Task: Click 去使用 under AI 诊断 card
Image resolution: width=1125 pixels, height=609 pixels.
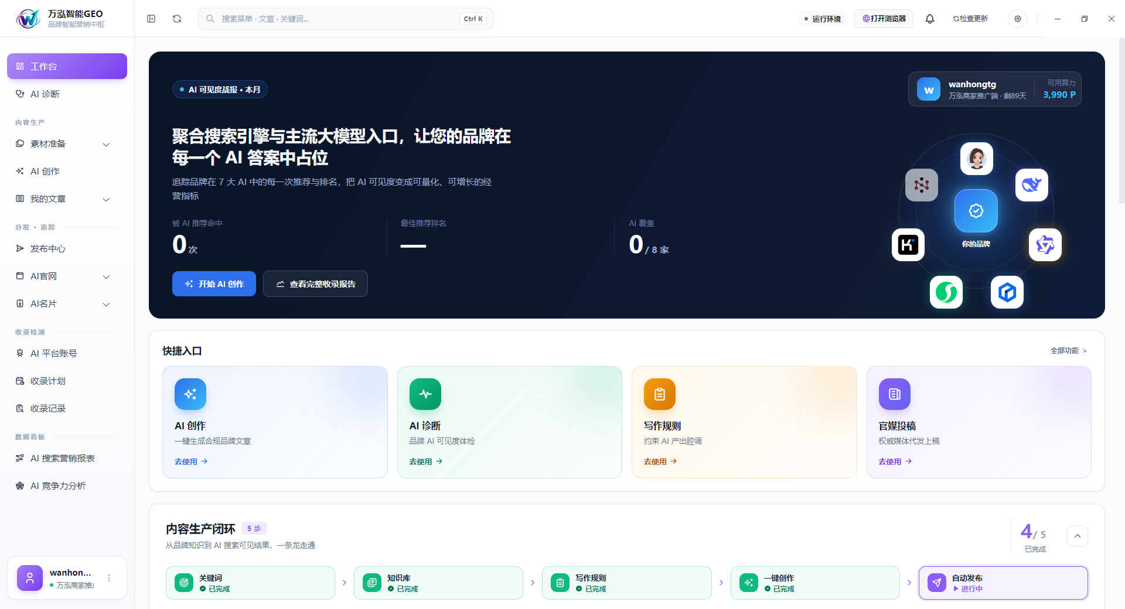Action: coord(426,461)
